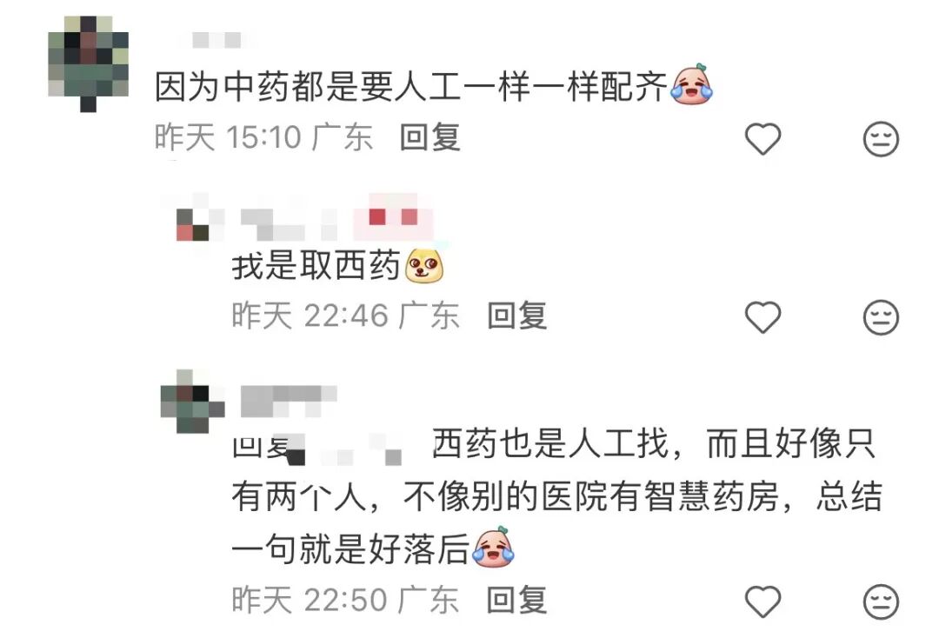Like the 22:50 reply about 智慧药房

click(x=763, y=601)
